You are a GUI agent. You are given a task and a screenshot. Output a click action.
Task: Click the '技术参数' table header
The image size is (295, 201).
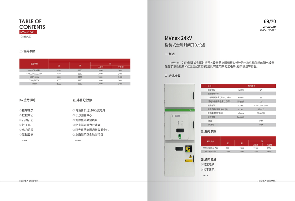252,86
